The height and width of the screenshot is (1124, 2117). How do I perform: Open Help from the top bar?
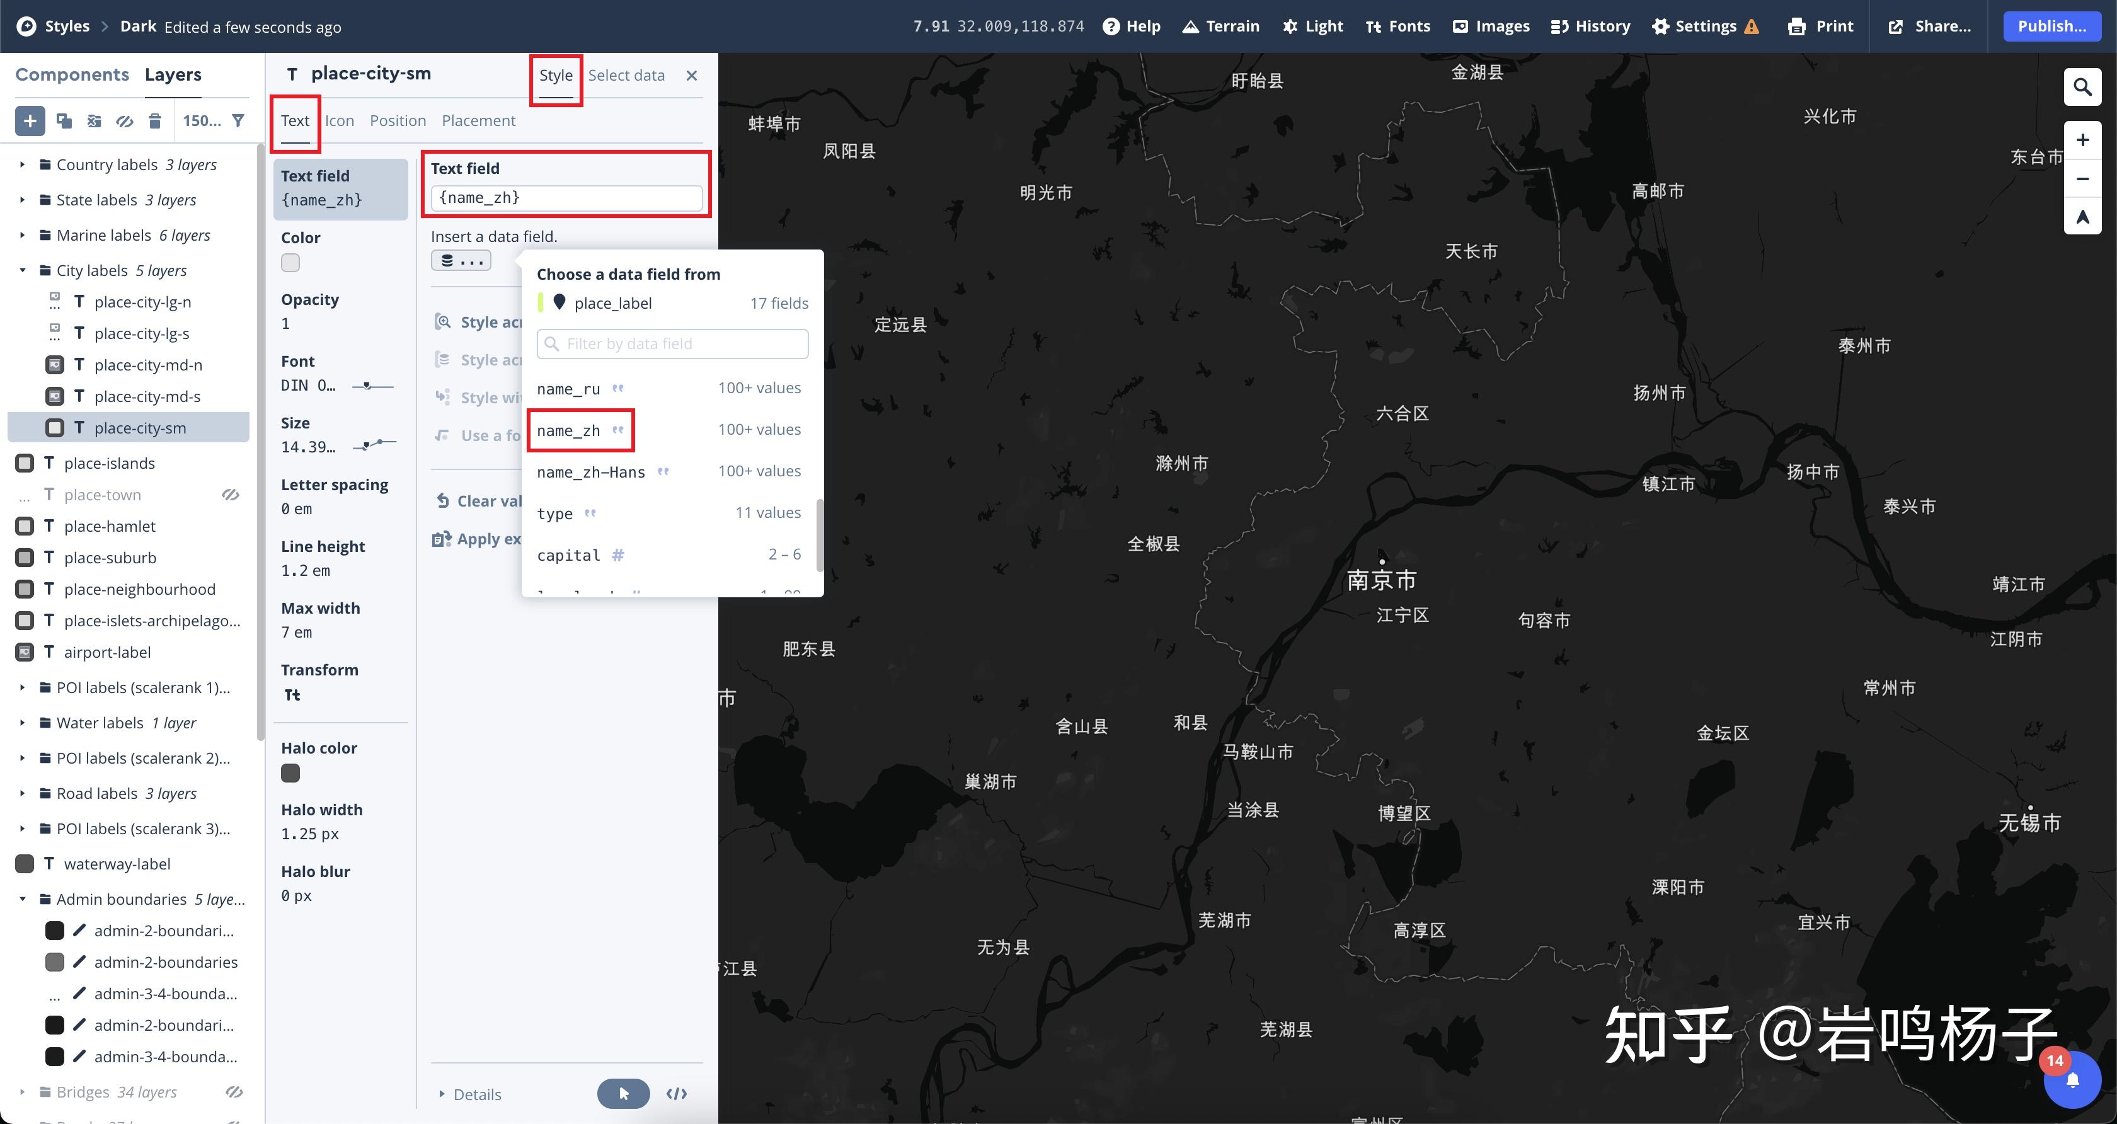1131,25
